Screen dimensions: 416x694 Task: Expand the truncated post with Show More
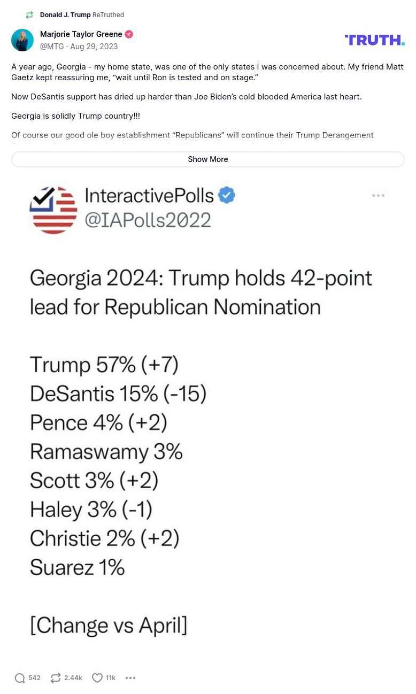(208, 159)
